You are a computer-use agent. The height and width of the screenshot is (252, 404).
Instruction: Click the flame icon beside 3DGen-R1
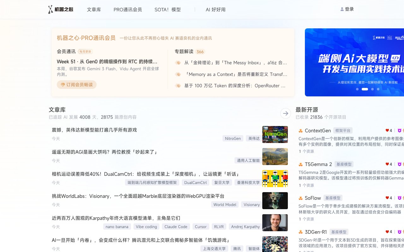pos(300,232)
